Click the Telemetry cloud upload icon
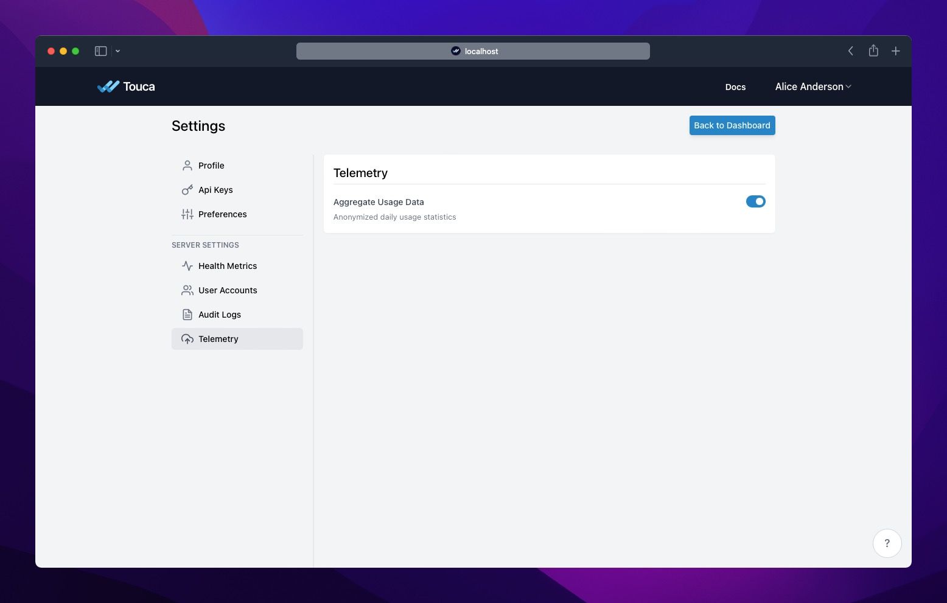The image size is (947, 603). (x=187, y=339)
